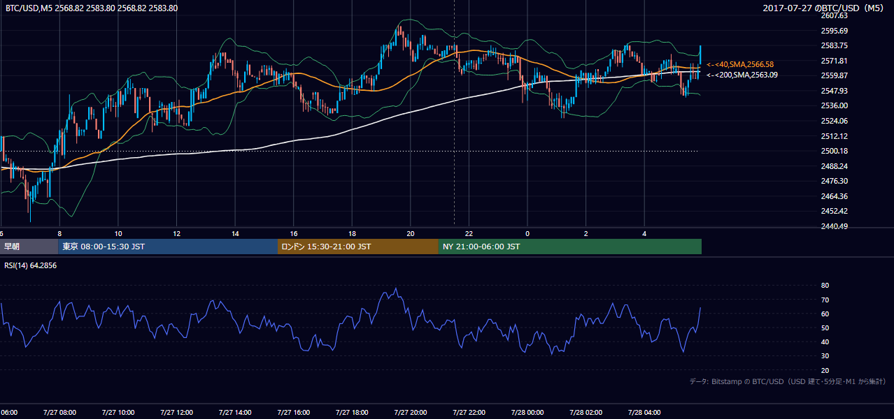This screenshot has width=894, height=419.
Task: Click price axis value 2512.12
Action: (834, 136)
